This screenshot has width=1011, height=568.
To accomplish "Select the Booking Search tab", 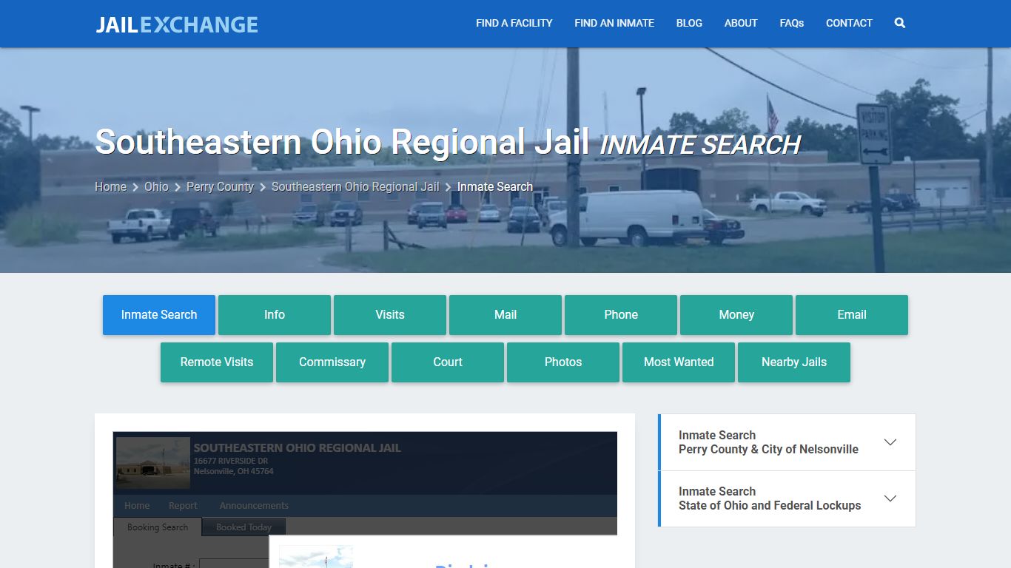I will 158,527.
